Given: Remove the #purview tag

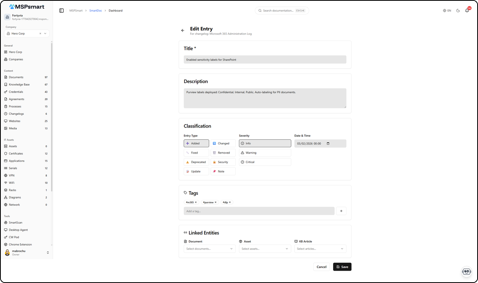Looking at the screenshot, I should (216, 202).
